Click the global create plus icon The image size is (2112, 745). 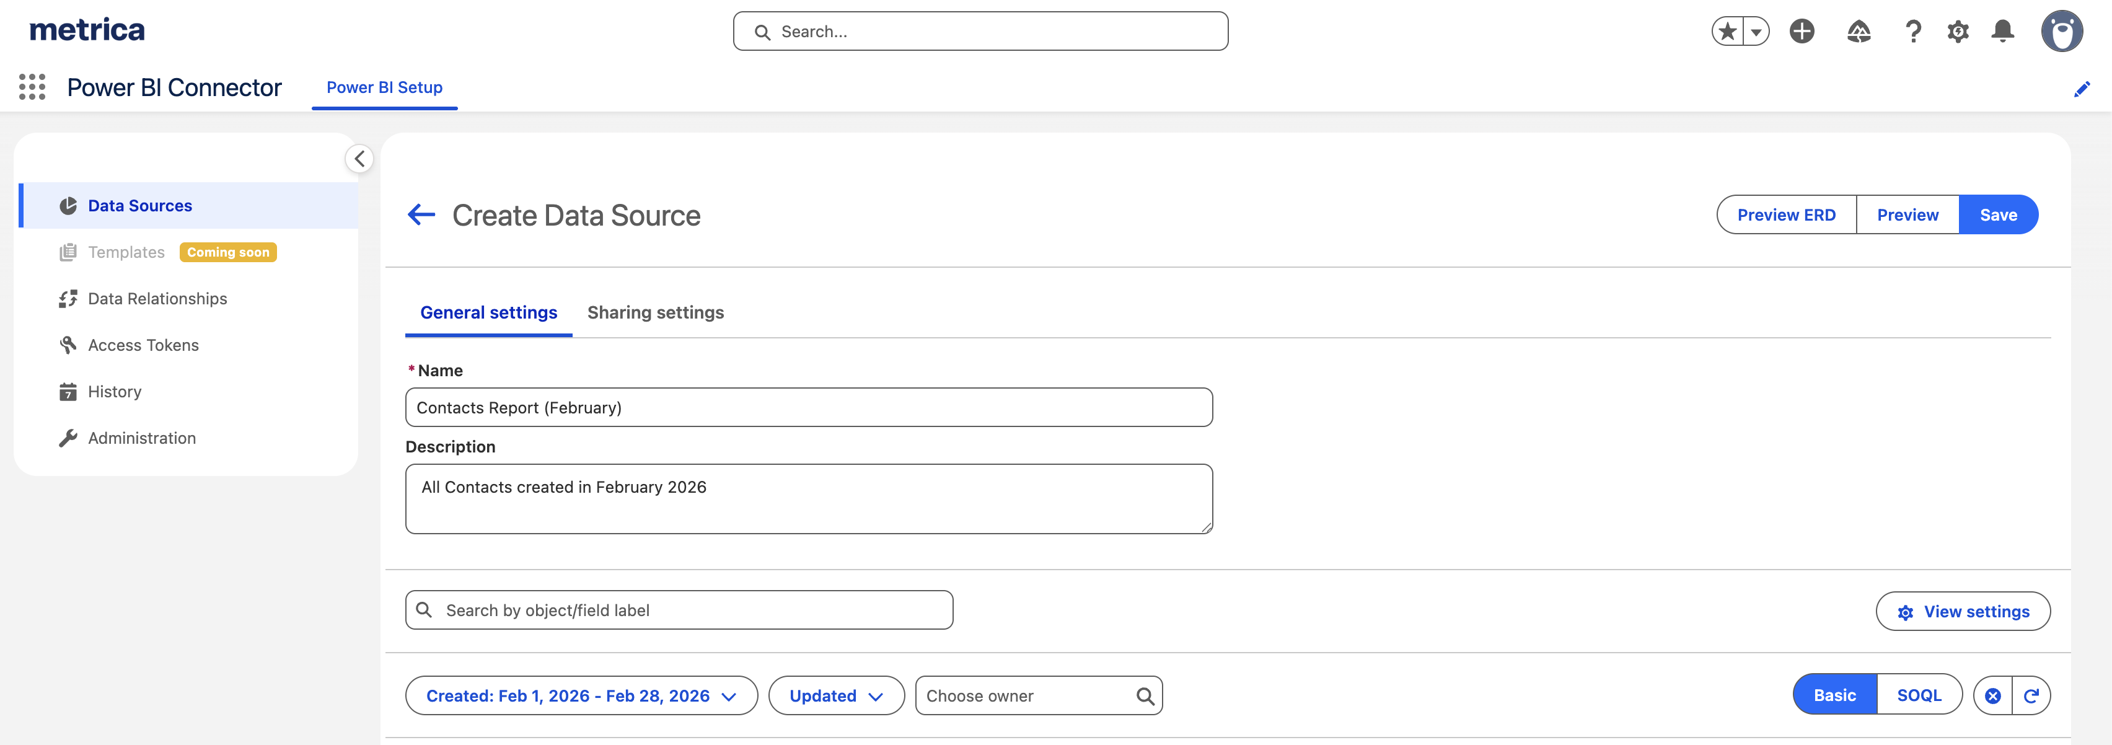pos(1802,31)
